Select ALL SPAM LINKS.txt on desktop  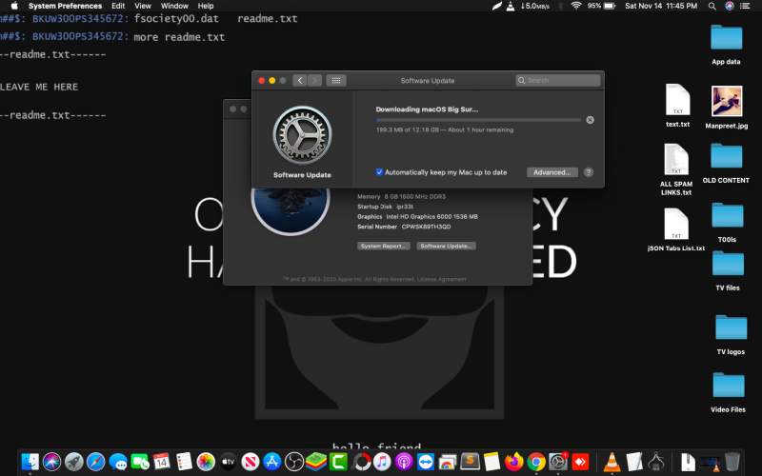point(676,169)
